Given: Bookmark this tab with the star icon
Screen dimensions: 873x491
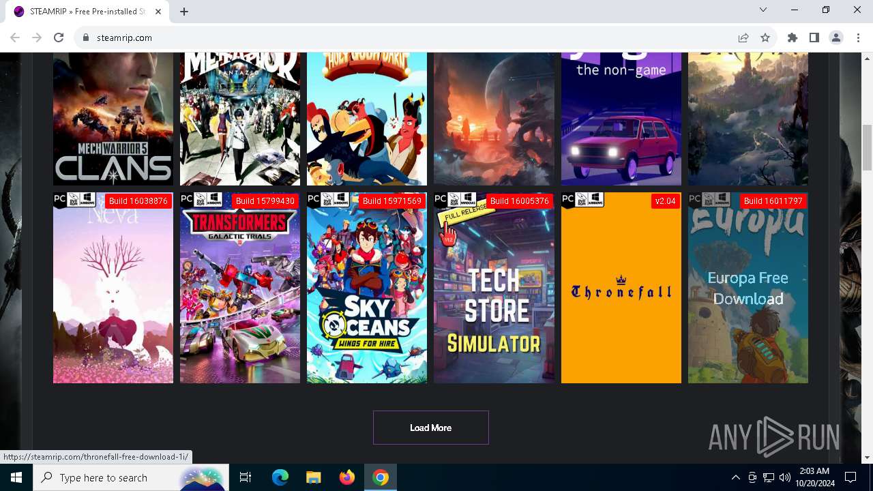Looking at the screenshot, I should click(765, 38).
